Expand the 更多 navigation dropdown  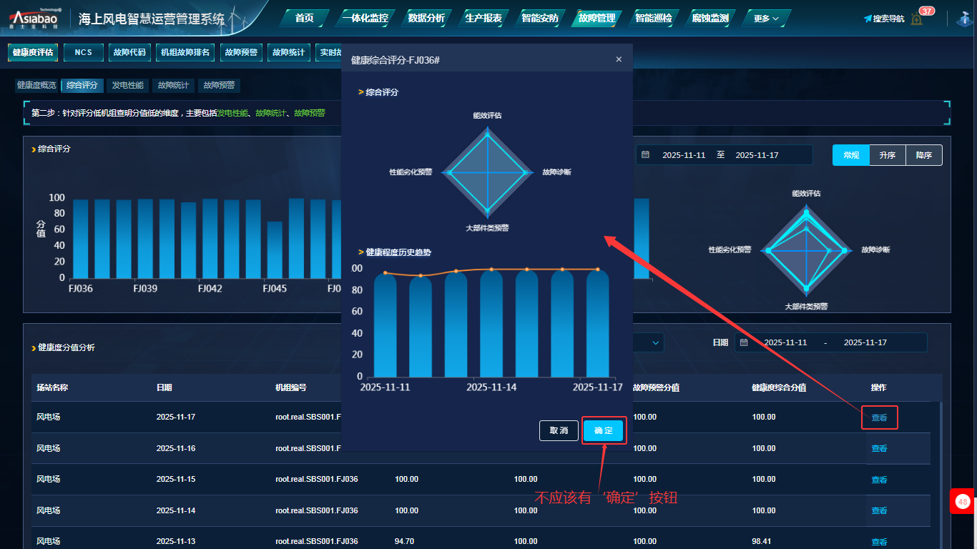point(766,19)
